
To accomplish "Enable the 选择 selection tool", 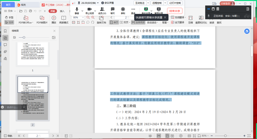I will click(x=9, y=22).
